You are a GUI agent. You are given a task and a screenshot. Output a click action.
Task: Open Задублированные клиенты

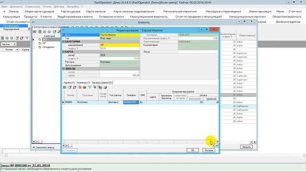[x=75, y=17]
